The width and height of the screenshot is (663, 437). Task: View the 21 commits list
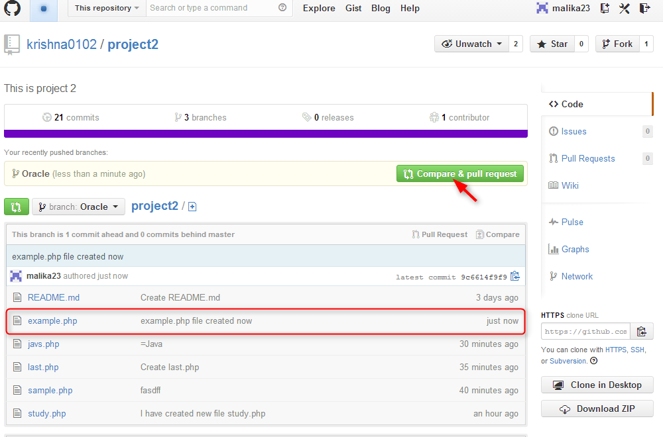[71, 117]
